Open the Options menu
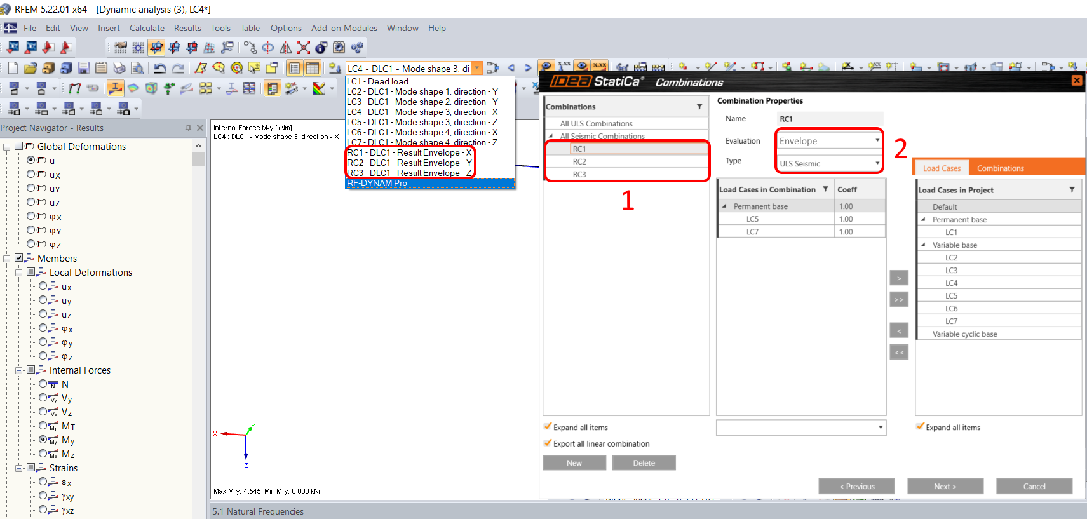The height and width of the screenshot is (519, 1087). [x=286, y=28]
